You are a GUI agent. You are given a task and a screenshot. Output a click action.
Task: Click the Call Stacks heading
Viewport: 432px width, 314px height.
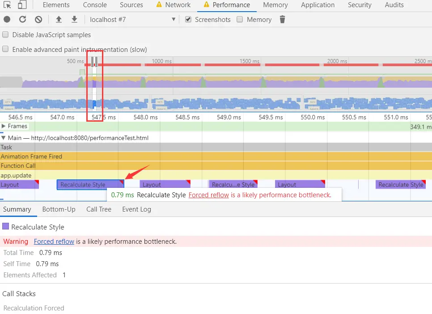pyautogui.click(x=19, y=293)
